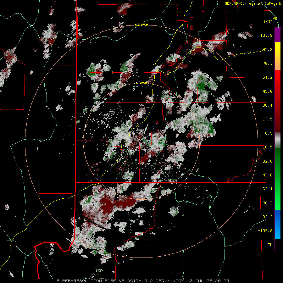Viewport: 283px width, 283px height.
Task: Click the NEXLAB-College of DuPage credit text
Action: click(x=253, y=3)
